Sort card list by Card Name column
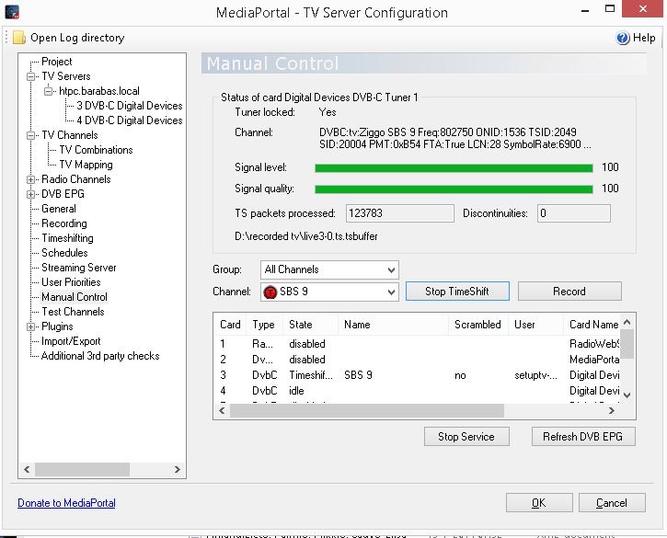The width and height of the screenshot is (667, 538). 593,325
